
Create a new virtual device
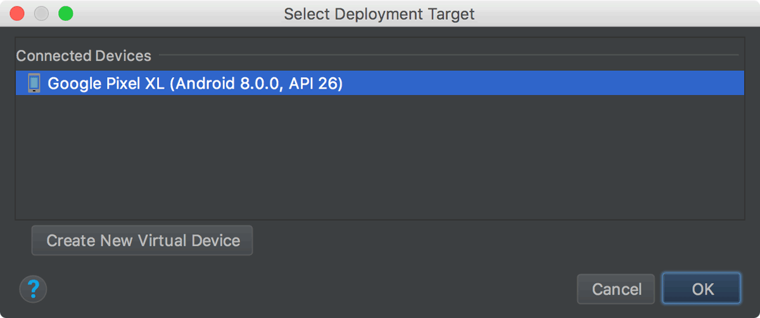click(x=142, y=241)
